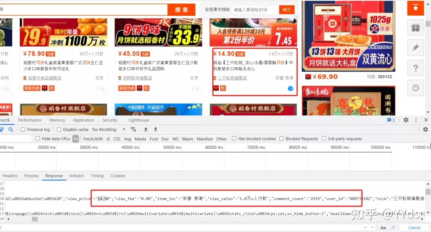This screenshot has width=431, height=232.
Task: Tick the Has blocked cookies checkbox
Action: pyautogui.click(x=234, y=138)
